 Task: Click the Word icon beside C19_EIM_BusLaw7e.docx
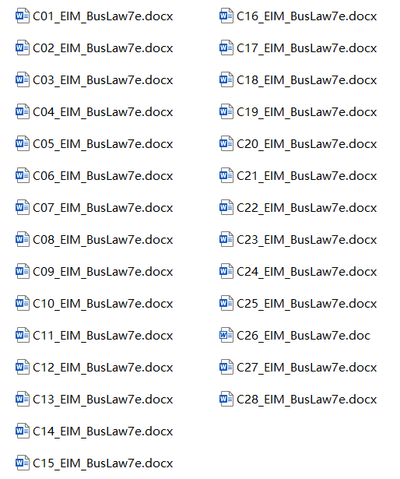point(226,112)
